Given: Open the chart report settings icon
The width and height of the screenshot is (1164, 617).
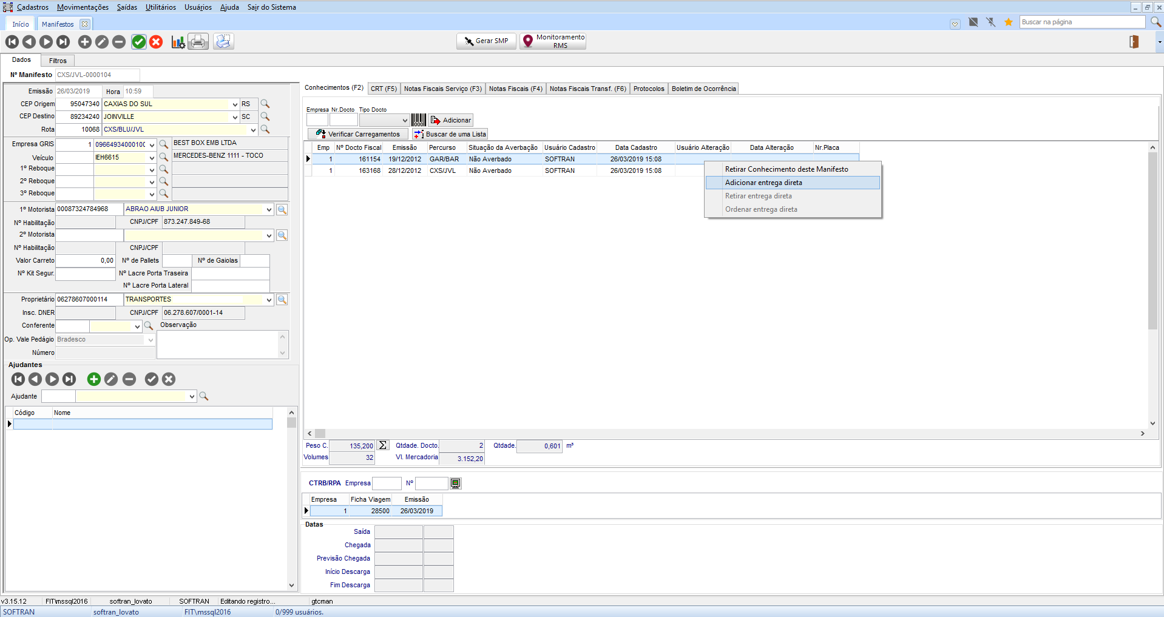Looking at the screenshot, I should [178, 42].
